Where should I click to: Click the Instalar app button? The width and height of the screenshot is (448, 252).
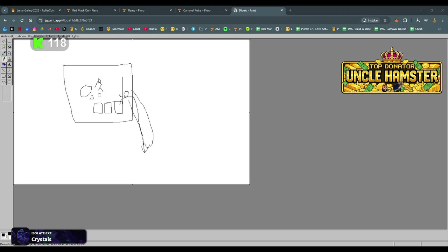pyautogui.click(x=370, y=20)
